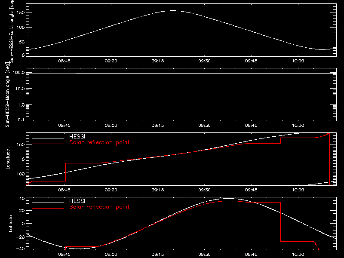
Task: Click red legend line sample in Latitude plot
Action: 48,209
